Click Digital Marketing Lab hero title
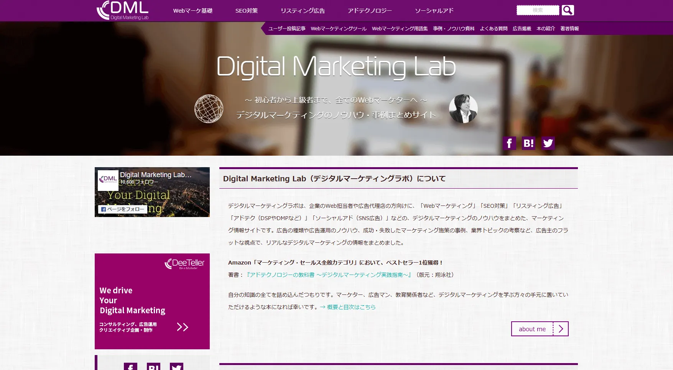673x370 pixels. (336, 67)
